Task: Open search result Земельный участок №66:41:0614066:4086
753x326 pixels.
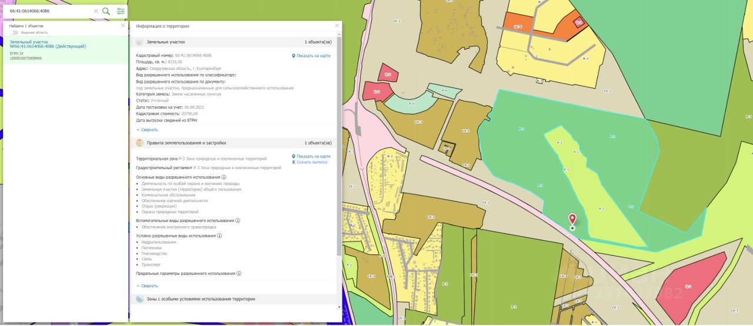Action: click(47, 44)
